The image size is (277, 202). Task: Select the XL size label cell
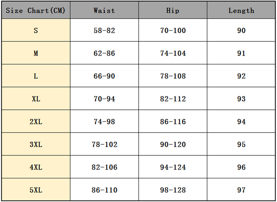36,99
